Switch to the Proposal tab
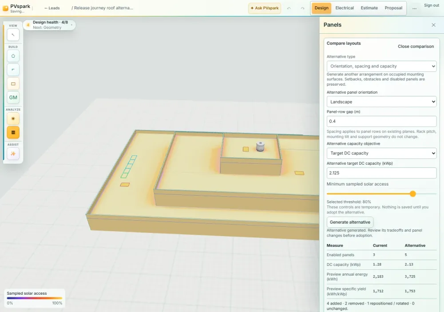Viewport: 444px width, 312px height. pyautogui.click(x=393, y=8)
